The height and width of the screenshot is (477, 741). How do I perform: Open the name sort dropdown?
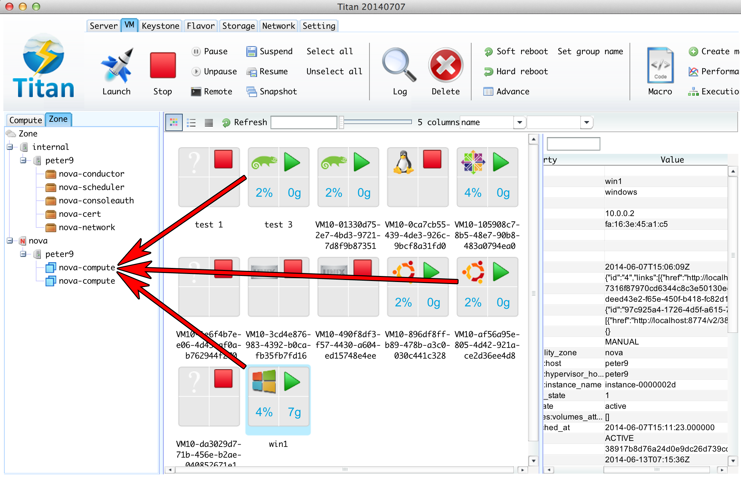coord(519,122)
